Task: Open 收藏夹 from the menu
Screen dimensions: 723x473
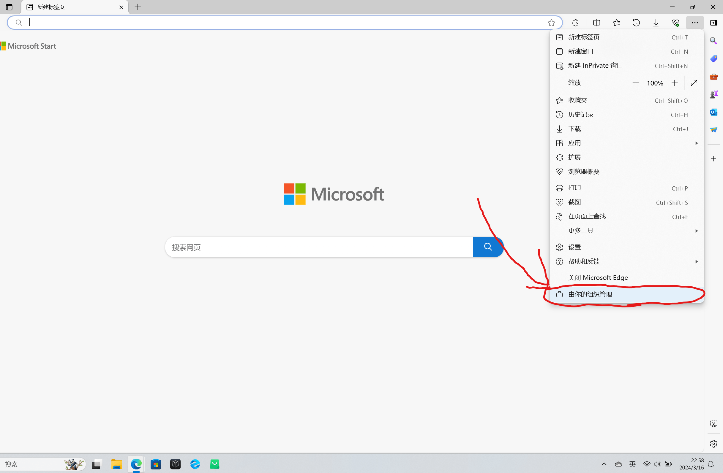Action: pyautogui.click(x=626, y=100)
